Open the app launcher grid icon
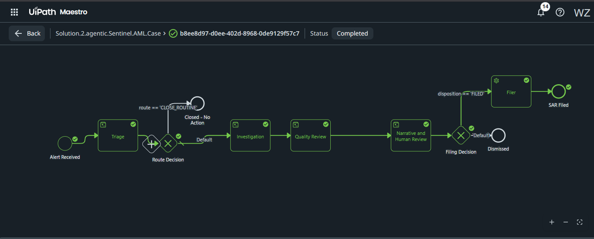 point(14,12)
